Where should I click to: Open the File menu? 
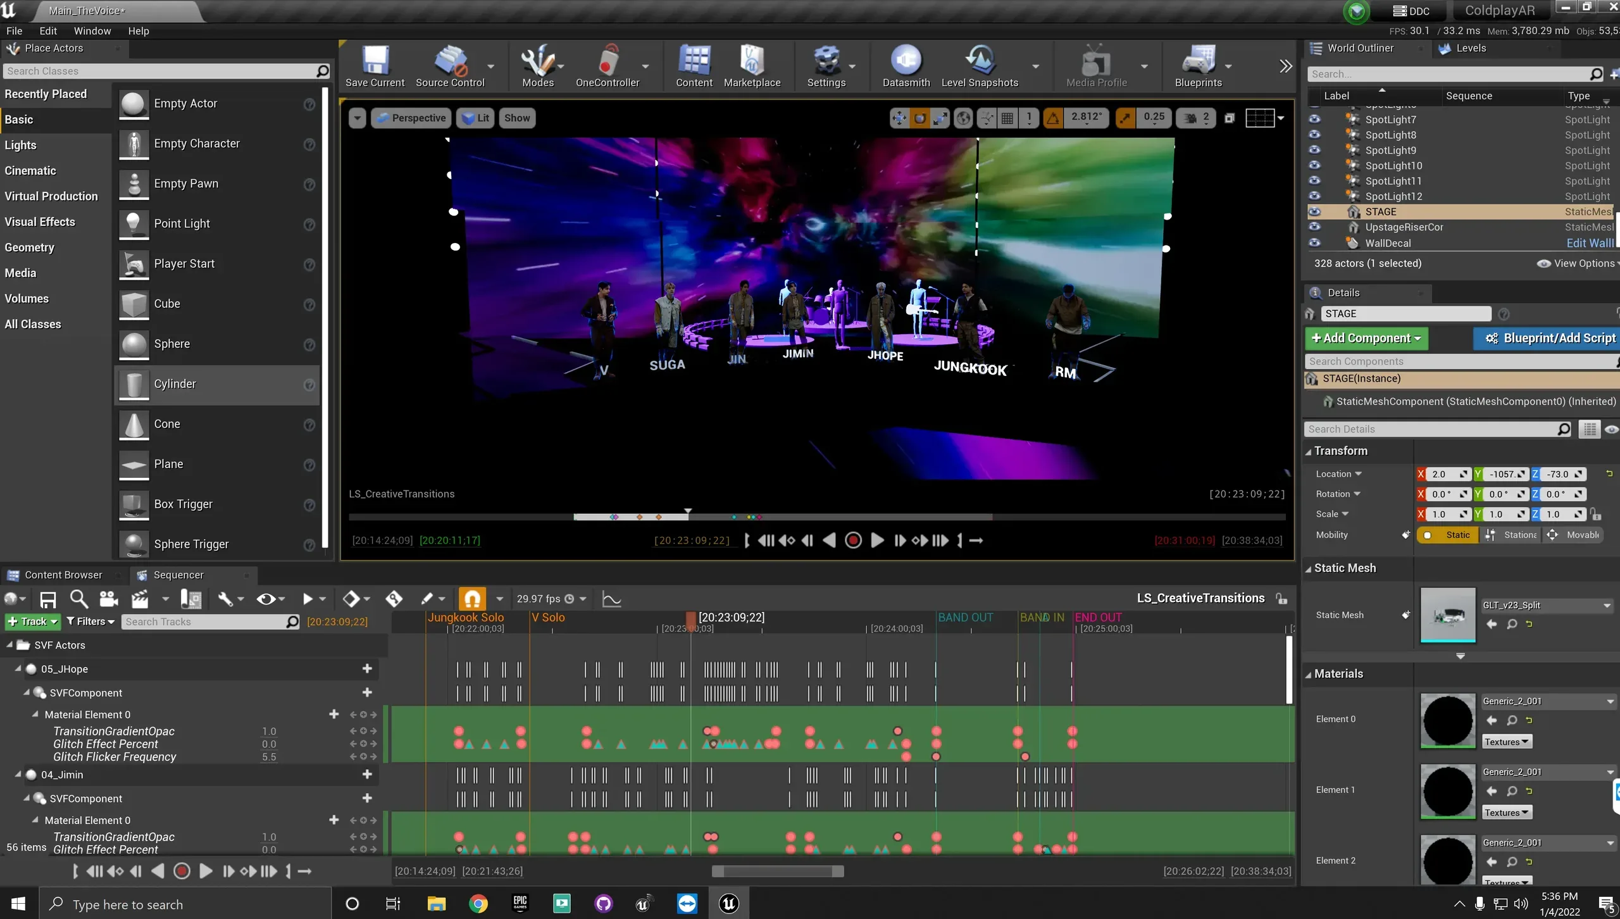(14, 31)
